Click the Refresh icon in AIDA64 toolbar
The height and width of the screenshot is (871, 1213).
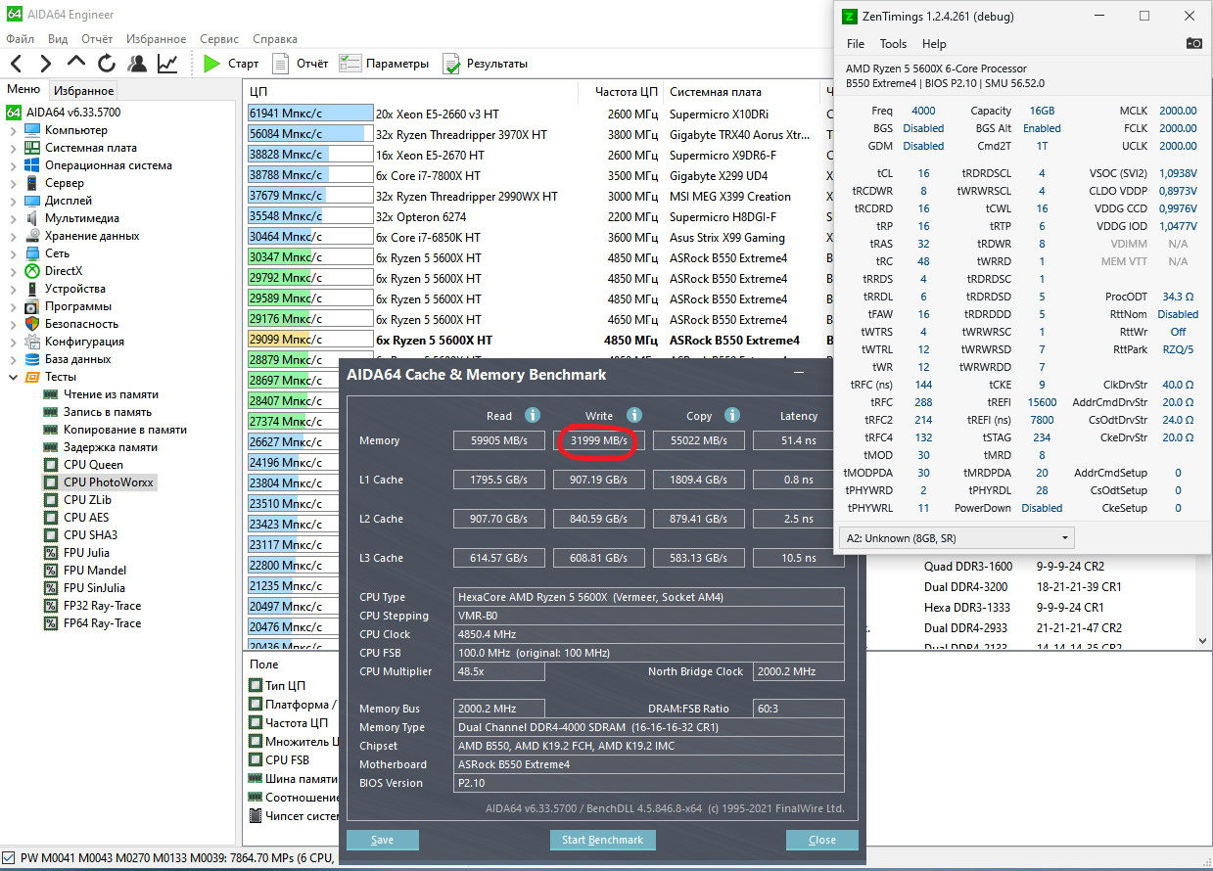pos(107,64)
